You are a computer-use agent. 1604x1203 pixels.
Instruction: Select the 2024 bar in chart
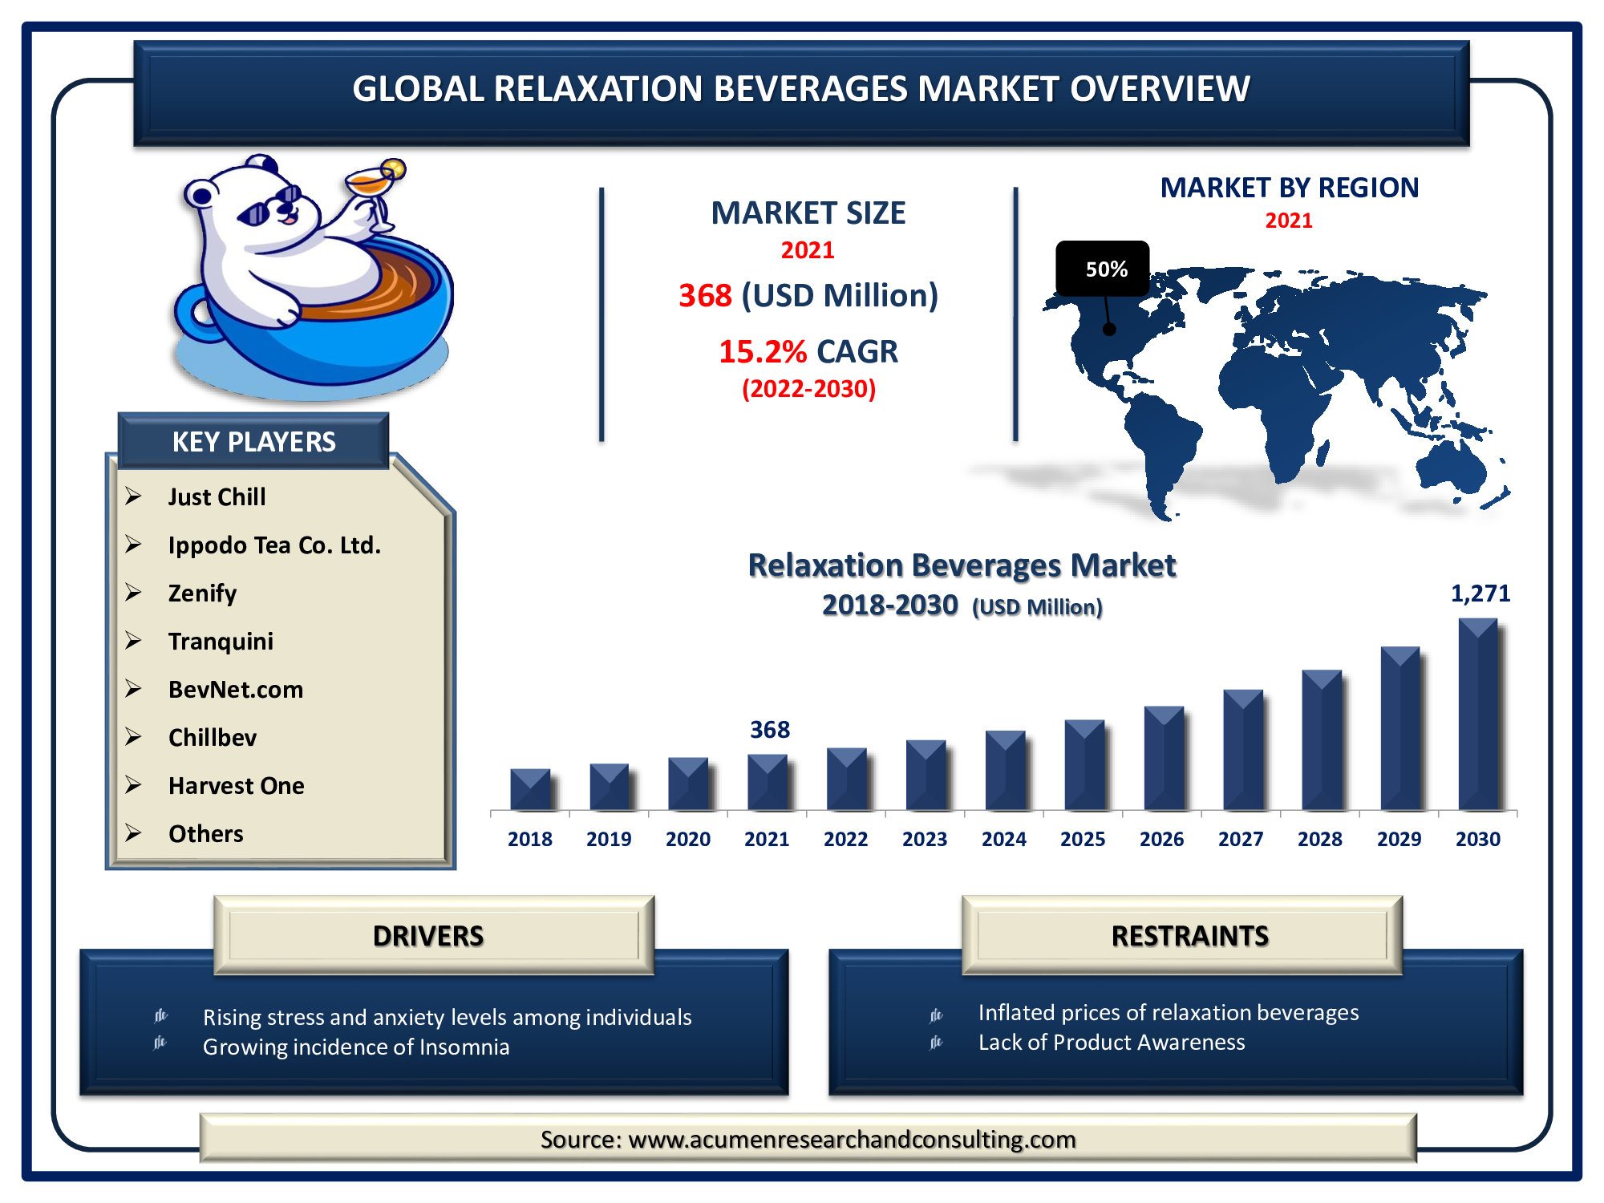point(1006,770)
